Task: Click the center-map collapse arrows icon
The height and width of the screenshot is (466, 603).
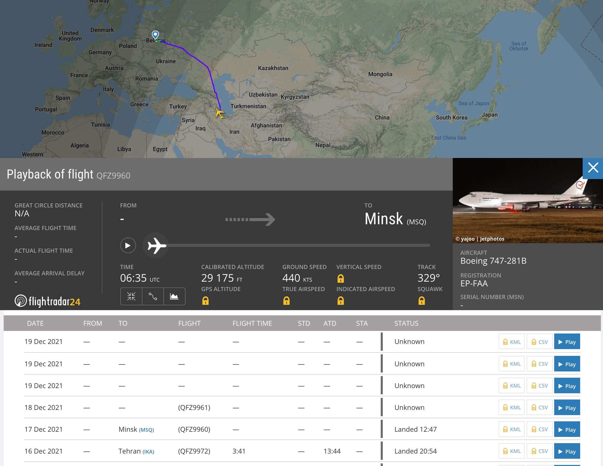Action: (x=131, y=296)
